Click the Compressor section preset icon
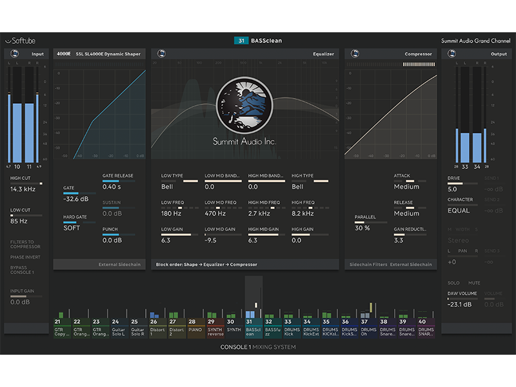 point(352,54)
